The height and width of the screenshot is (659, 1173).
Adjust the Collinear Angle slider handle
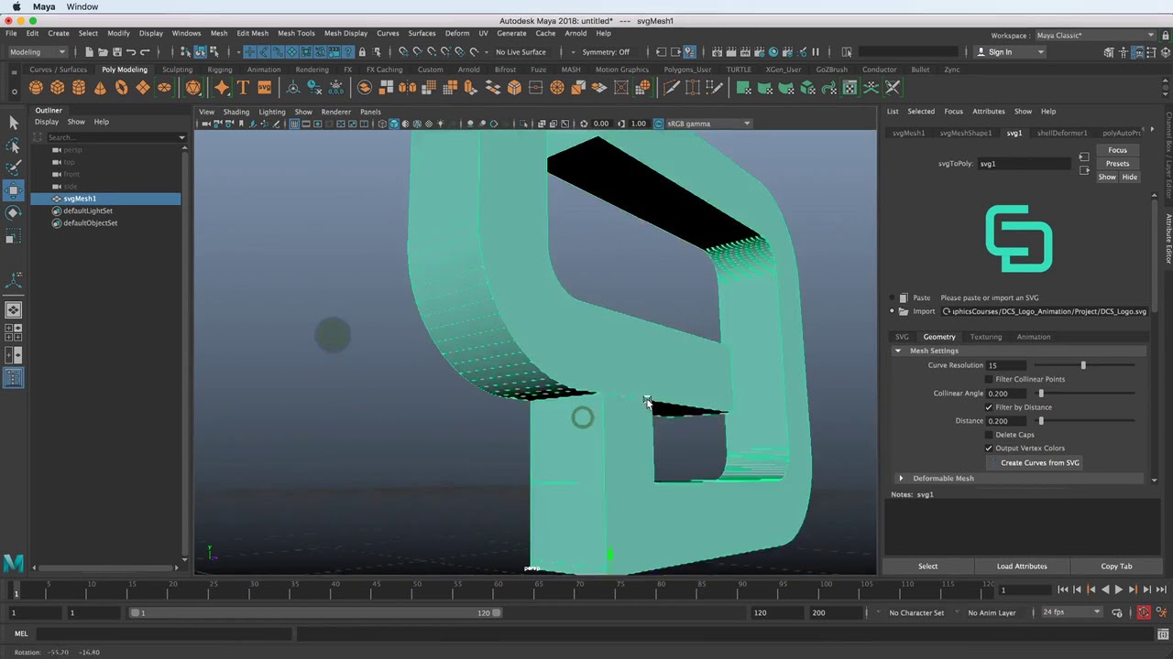(1041, 394)
